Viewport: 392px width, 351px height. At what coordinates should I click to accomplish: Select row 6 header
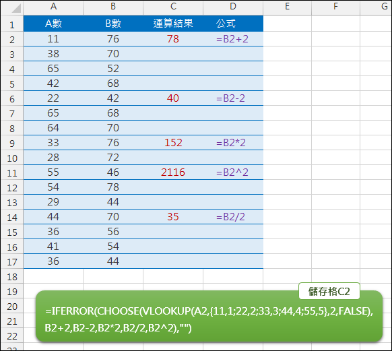[x=12, y=98]
